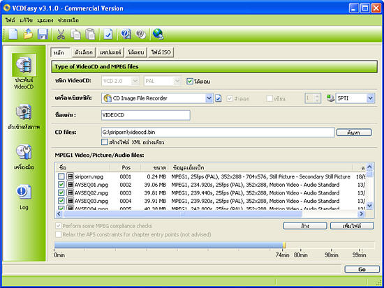Click the context help bubble icon
Screen dimensions: 384x288
pyautogui.click(x=141, y=33)
